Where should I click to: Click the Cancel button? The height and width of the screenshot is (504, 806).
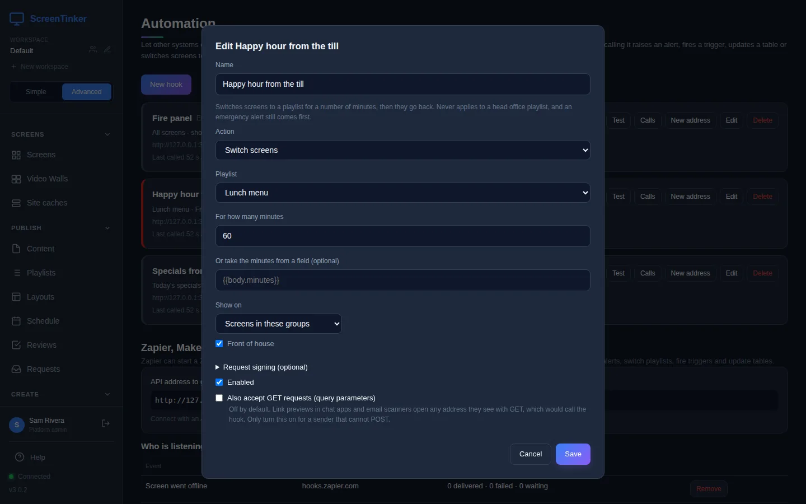point(531,454)
